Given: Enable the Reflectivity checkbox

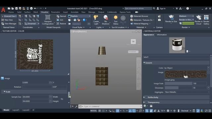Looking at the screenshot, I should coord(146,97).
